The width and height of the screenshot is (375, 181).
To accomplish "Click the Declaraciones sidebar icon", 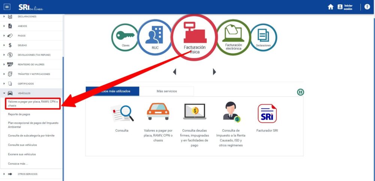I will tap(10, 16).
